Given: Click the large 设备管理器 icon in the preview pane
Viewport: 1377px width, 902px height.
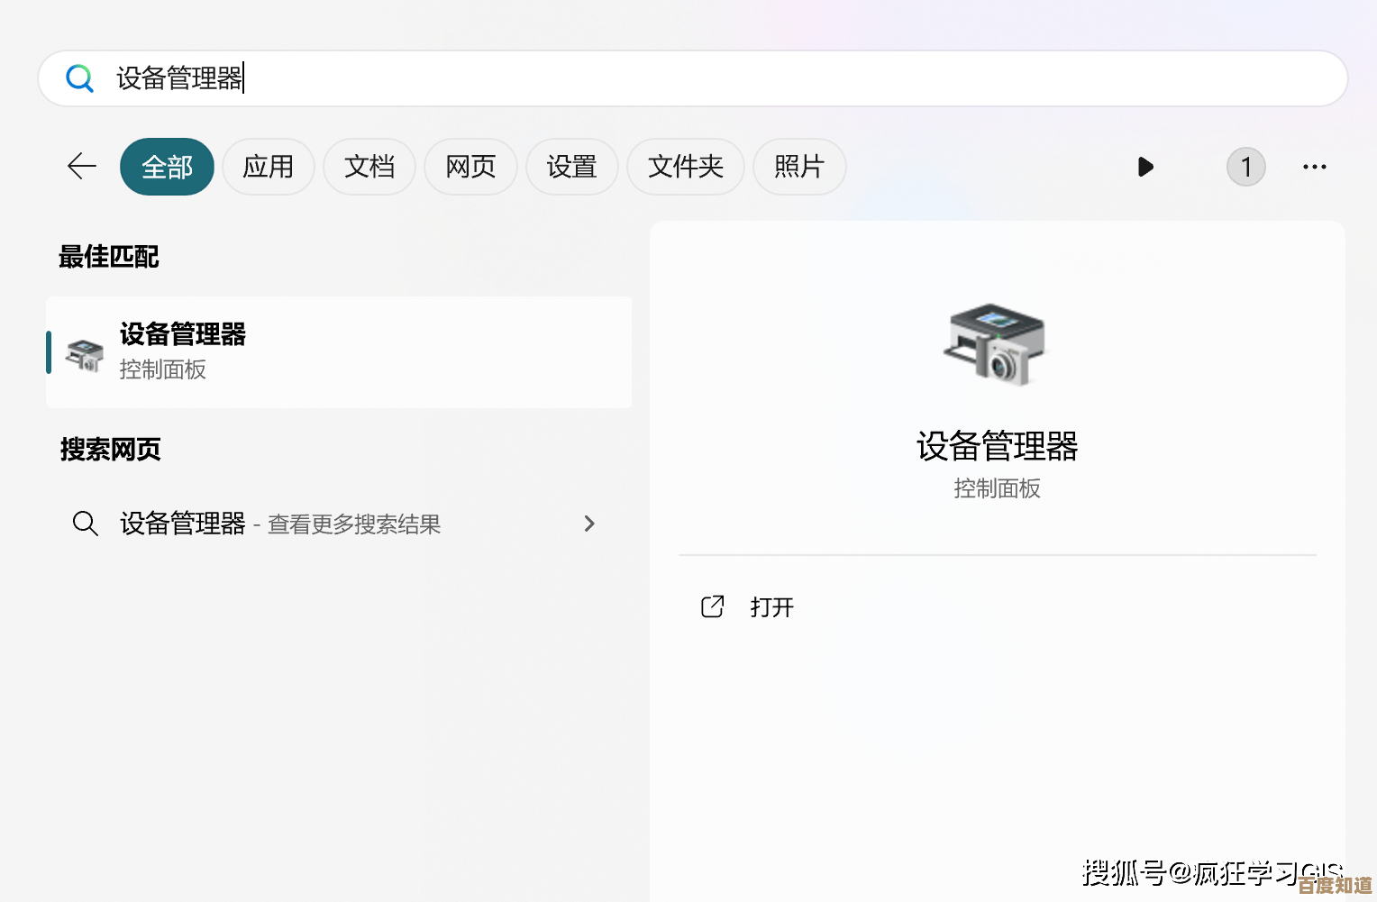Looking at the screenshot, I should pos(996,345).
